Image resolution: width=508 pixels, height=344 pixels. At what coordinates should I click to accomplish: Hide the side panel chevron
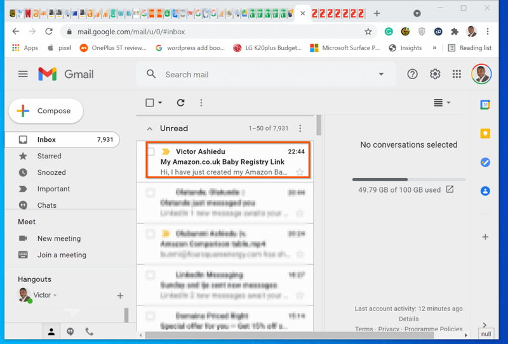[x=485, y=325]
